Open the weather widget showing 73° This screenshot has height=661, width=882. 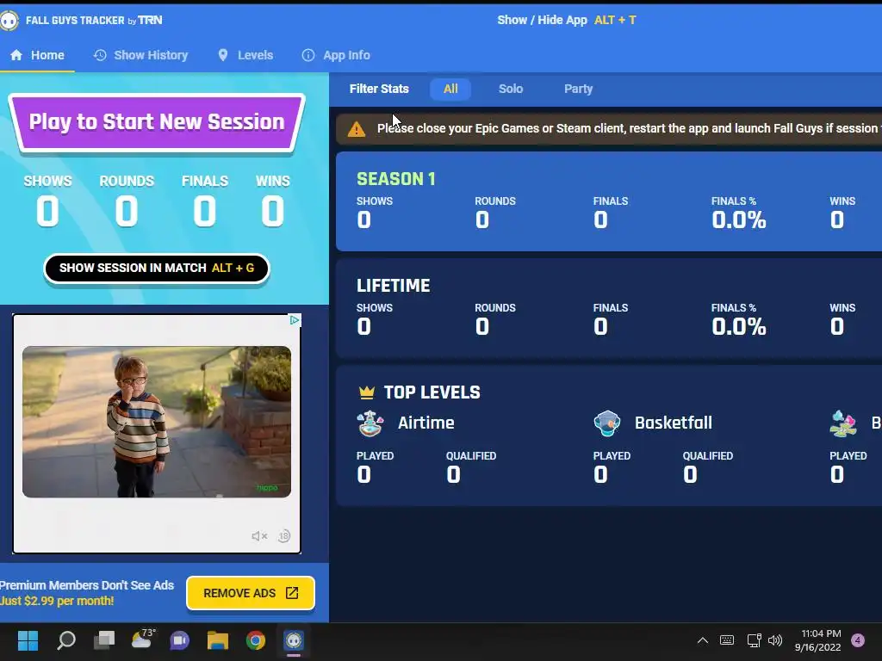pos(142,639)
